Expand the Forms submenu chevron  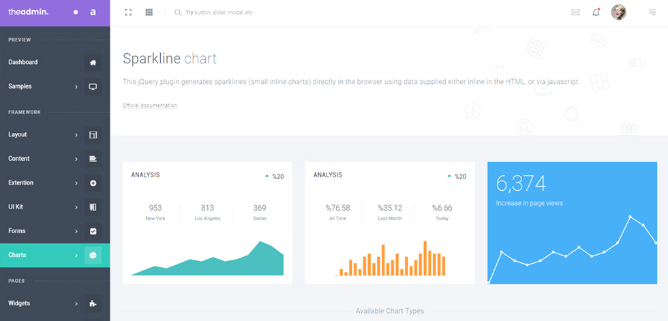[x=76, y=232]
